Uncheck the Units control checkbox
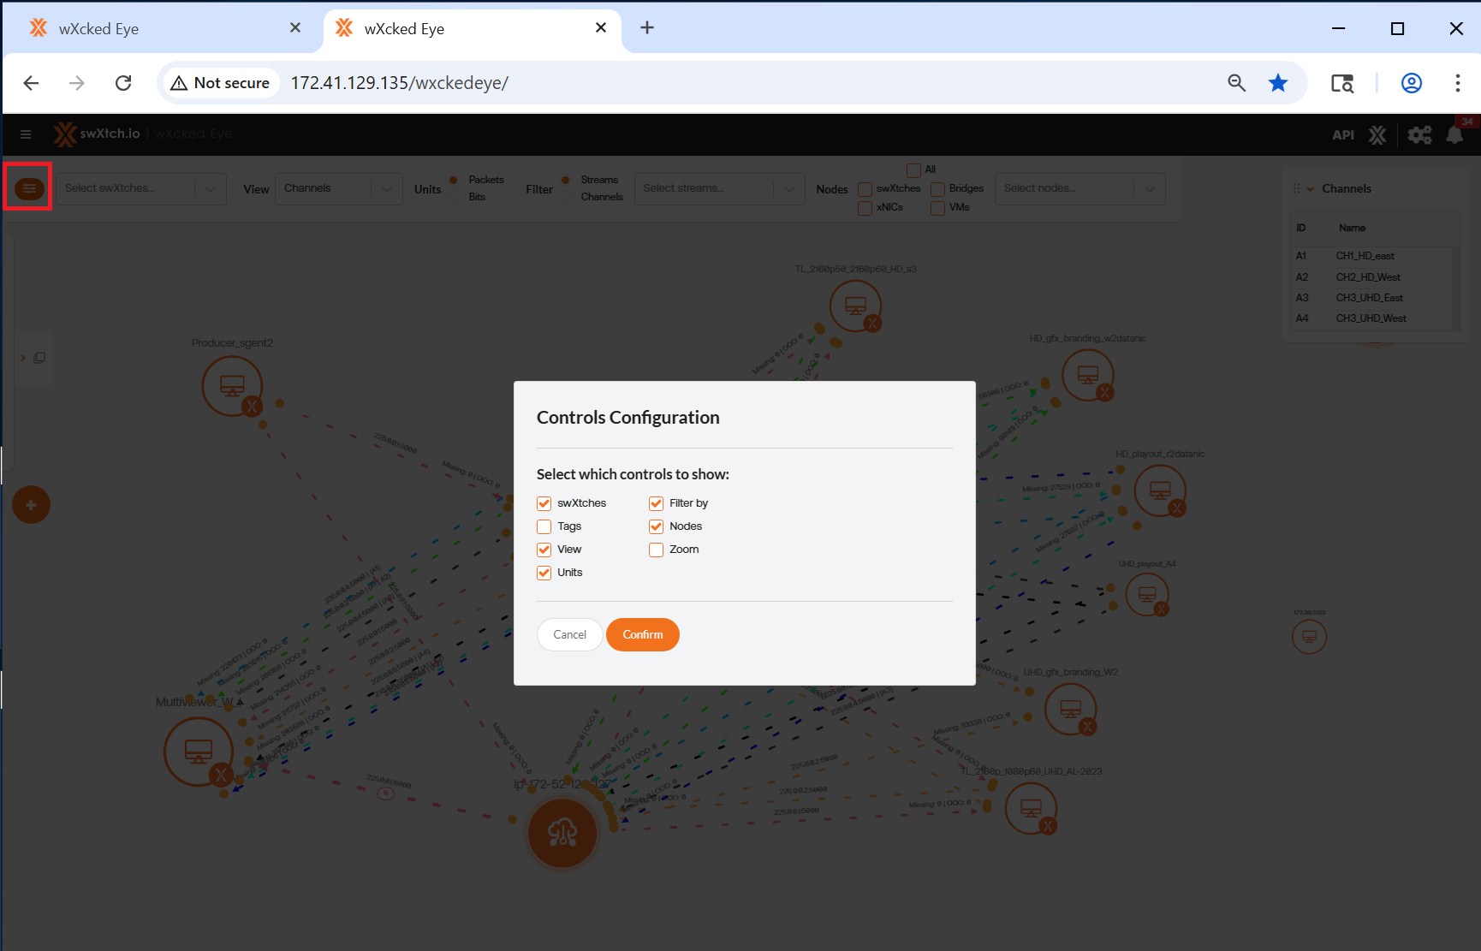Image resolution: width=1481 pixels, height=951 pixels. [544, 573]
